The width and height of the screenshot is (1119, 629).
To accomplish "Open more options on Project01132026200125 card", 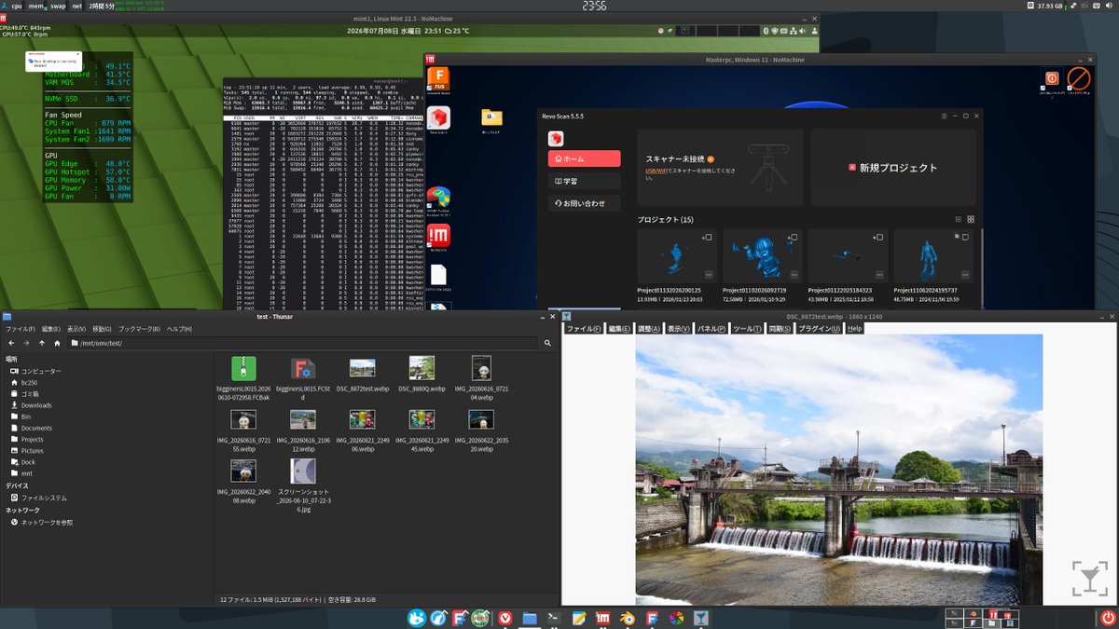I will point(709,275).
